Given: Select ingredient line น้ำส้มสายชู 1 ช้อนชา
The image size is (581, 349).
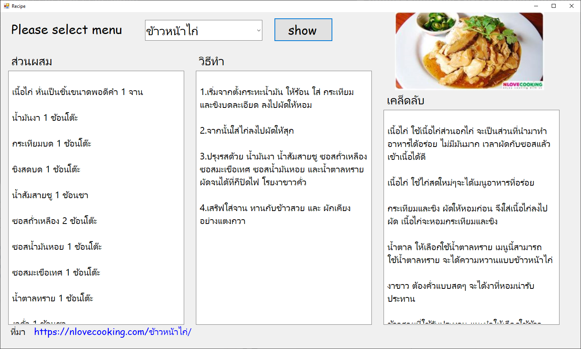Looking at the screenshot, I should [x=50, y=195].
